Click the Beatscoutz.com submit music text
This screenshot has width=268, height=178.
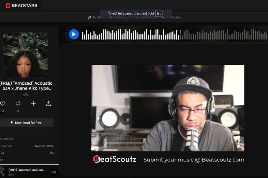(x=194, y=160)
